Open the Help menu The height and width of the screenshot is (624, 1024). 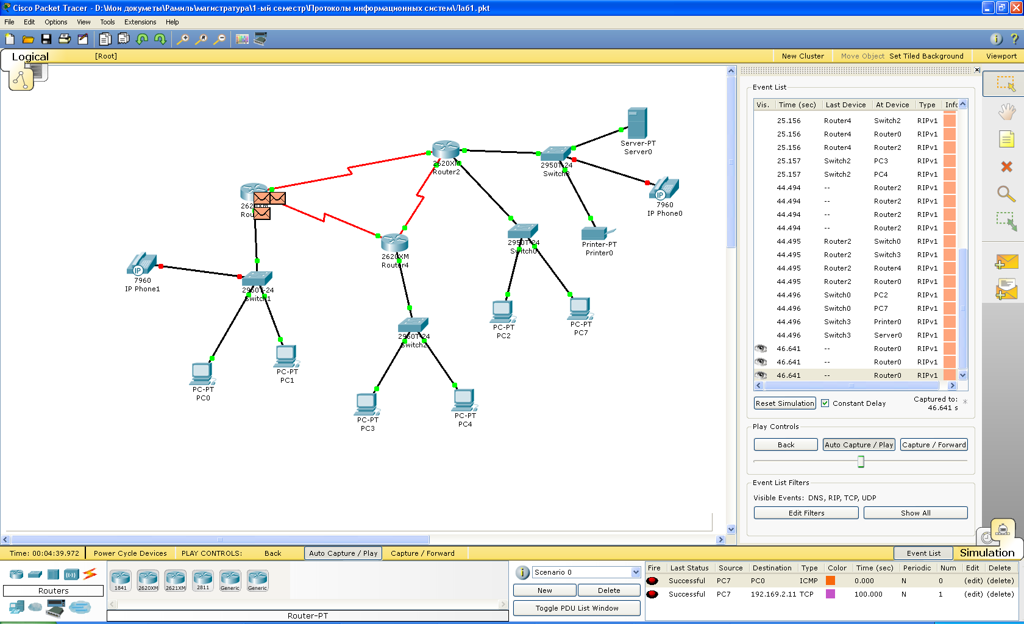coord(172,22)
